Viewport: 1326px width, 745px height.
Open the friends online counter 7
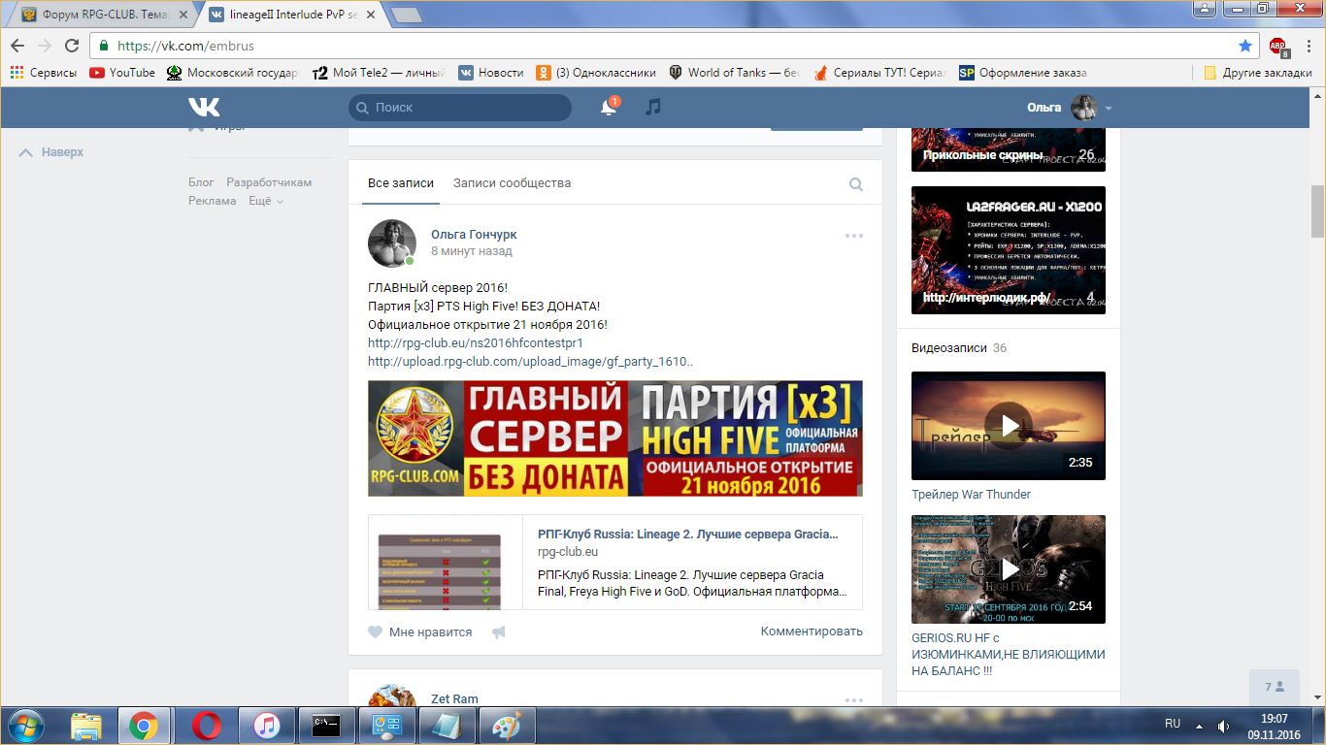[x=1275, y=687]
